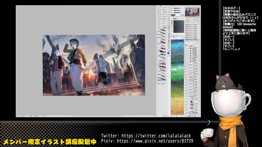Click Navigator zoom in icon
The image size is (262, 147).
tap(193, 19)
